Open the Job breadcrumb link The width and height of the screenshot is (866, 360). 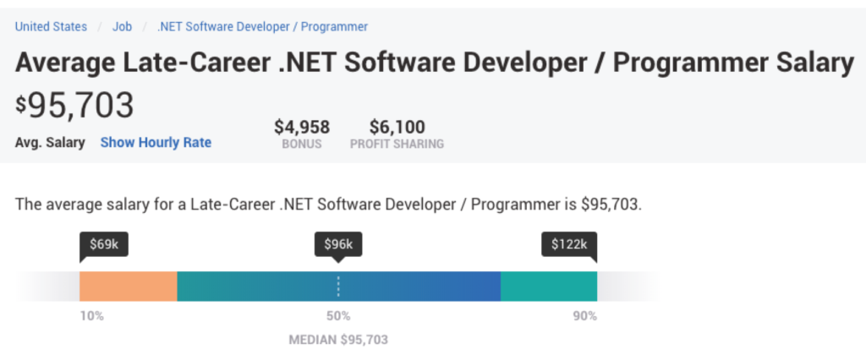122,26
